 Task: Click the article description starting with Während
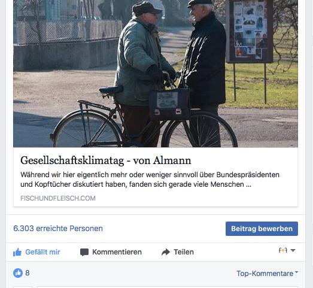tap(150, 180)
